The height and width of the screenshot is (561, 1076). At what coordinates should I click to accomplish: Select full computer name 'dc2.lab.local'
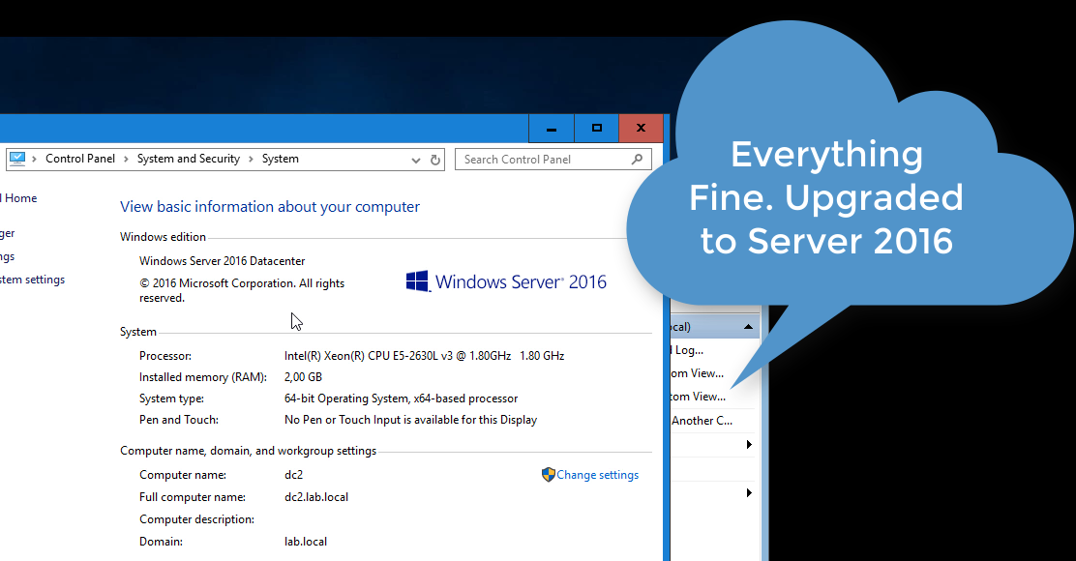click(x=315, y=496)
